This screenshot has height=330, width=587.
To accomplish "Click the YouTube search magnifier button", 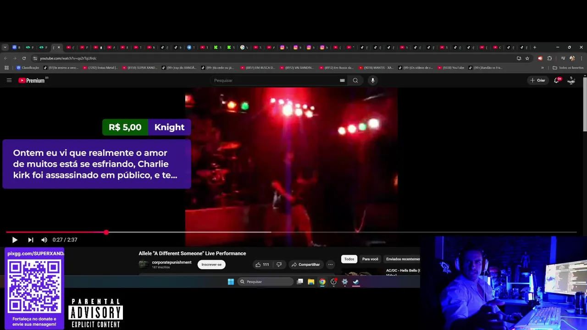I will pyautogui.click(x=355, y=80).
